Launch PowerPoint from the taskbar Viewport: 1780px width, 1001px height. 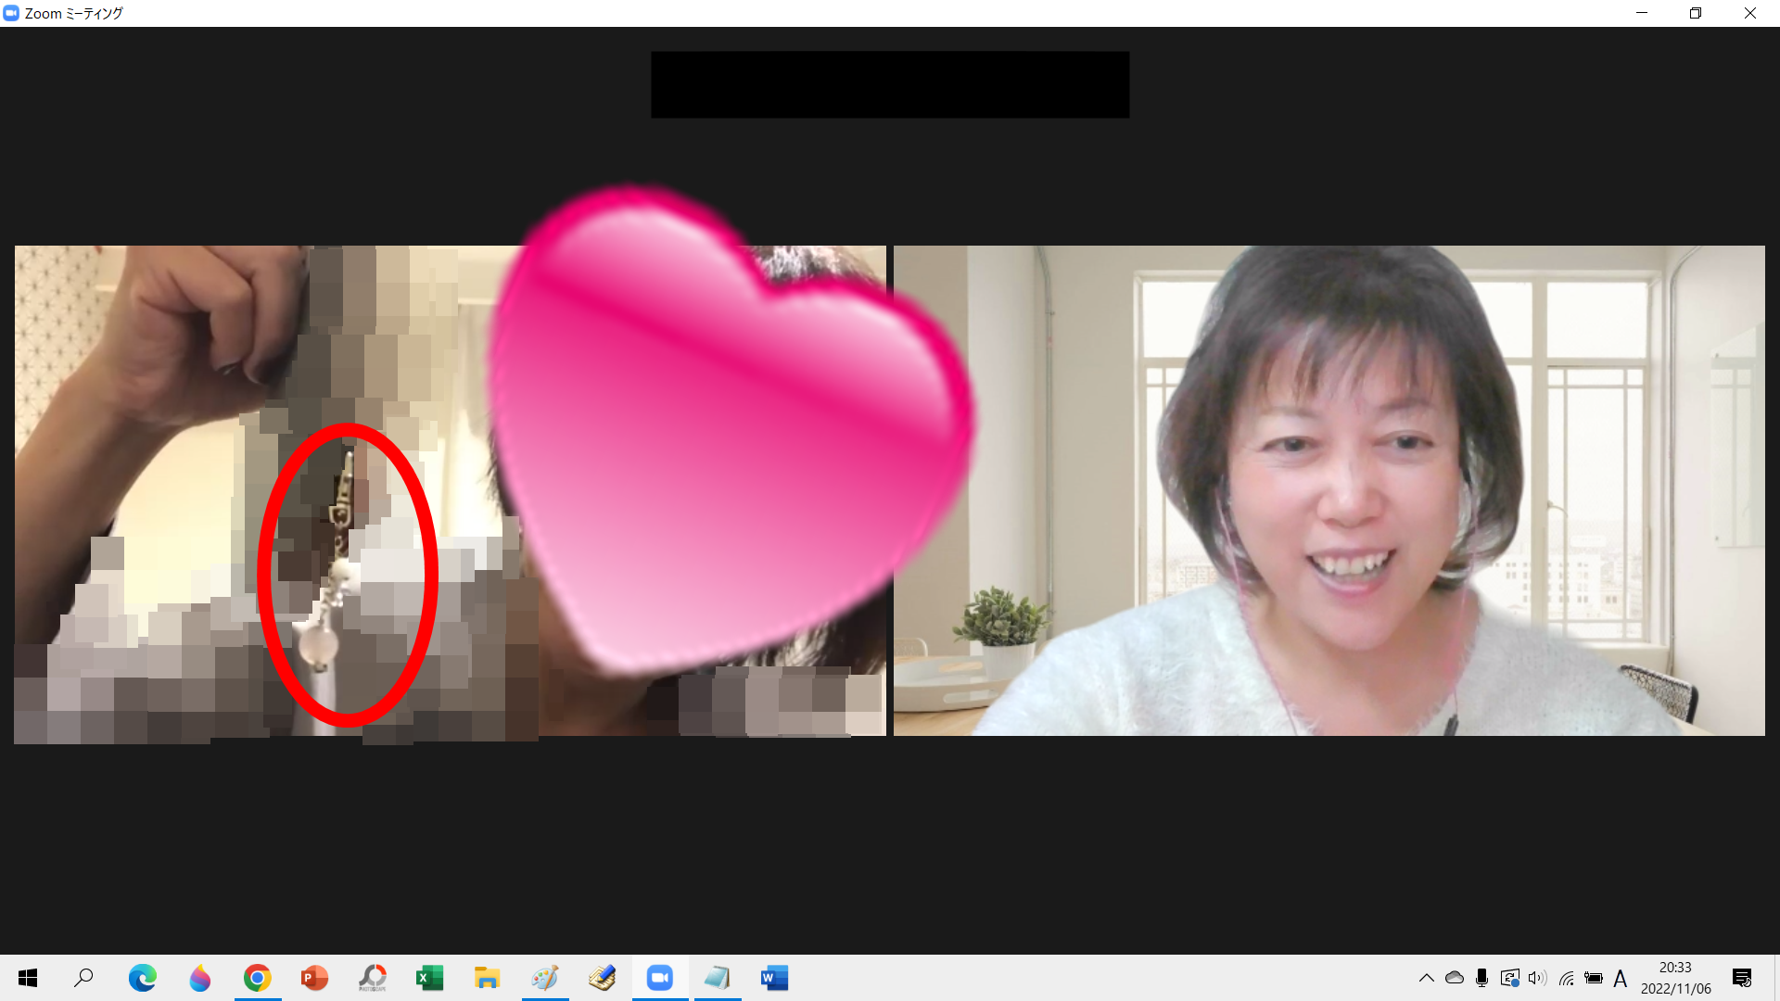pos(314,978)
